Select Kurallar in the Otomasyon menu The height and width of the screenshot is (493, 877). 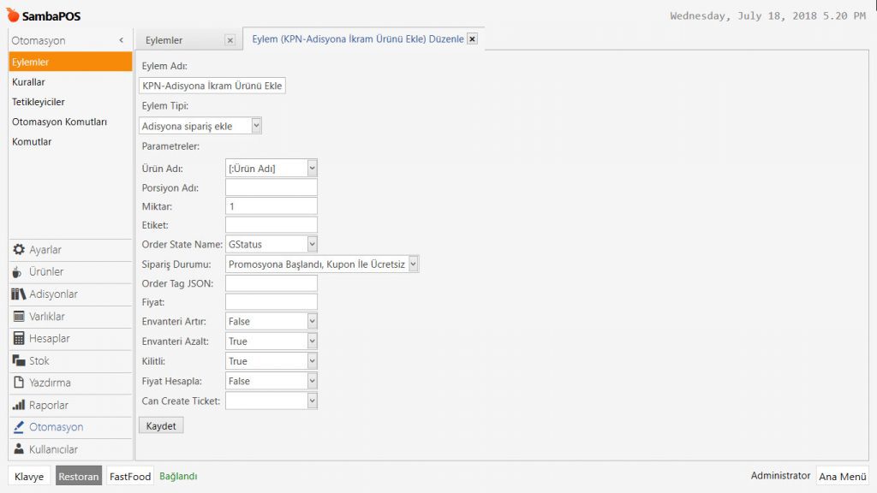click(28, 82)
